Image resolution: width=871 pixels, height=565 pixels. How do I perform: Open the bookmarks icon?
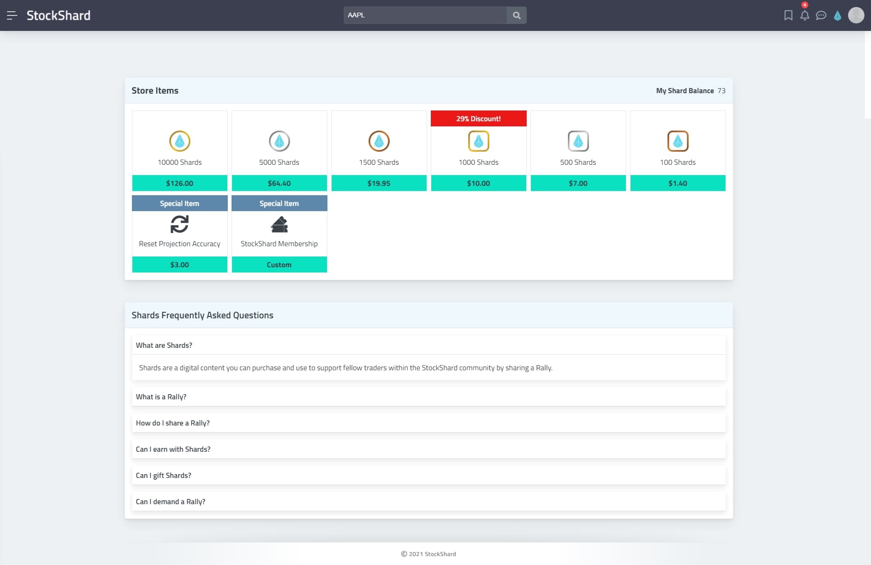(x=788, y=15)
